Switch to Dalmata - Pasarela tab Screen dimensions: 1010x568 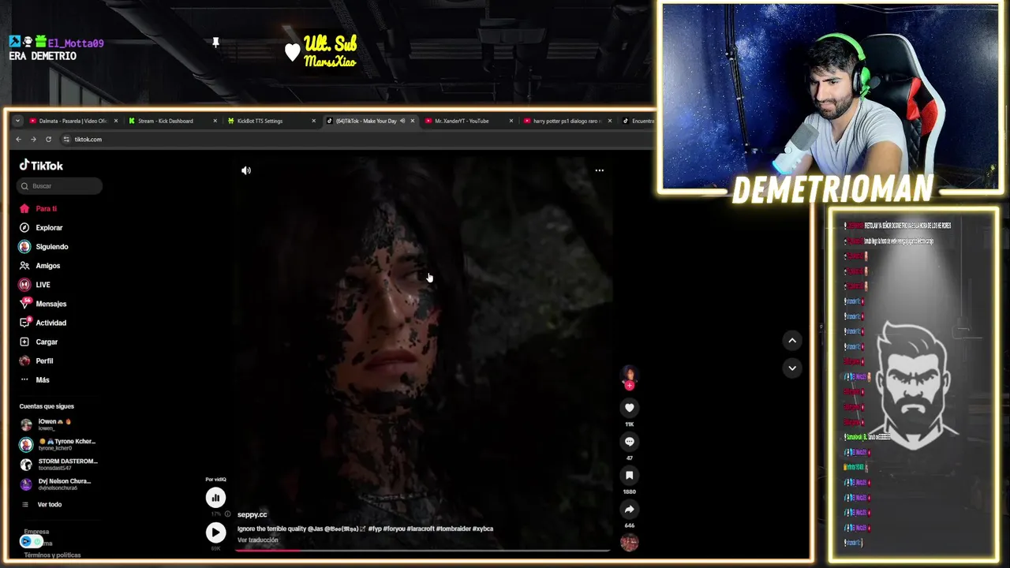[73, 121]
